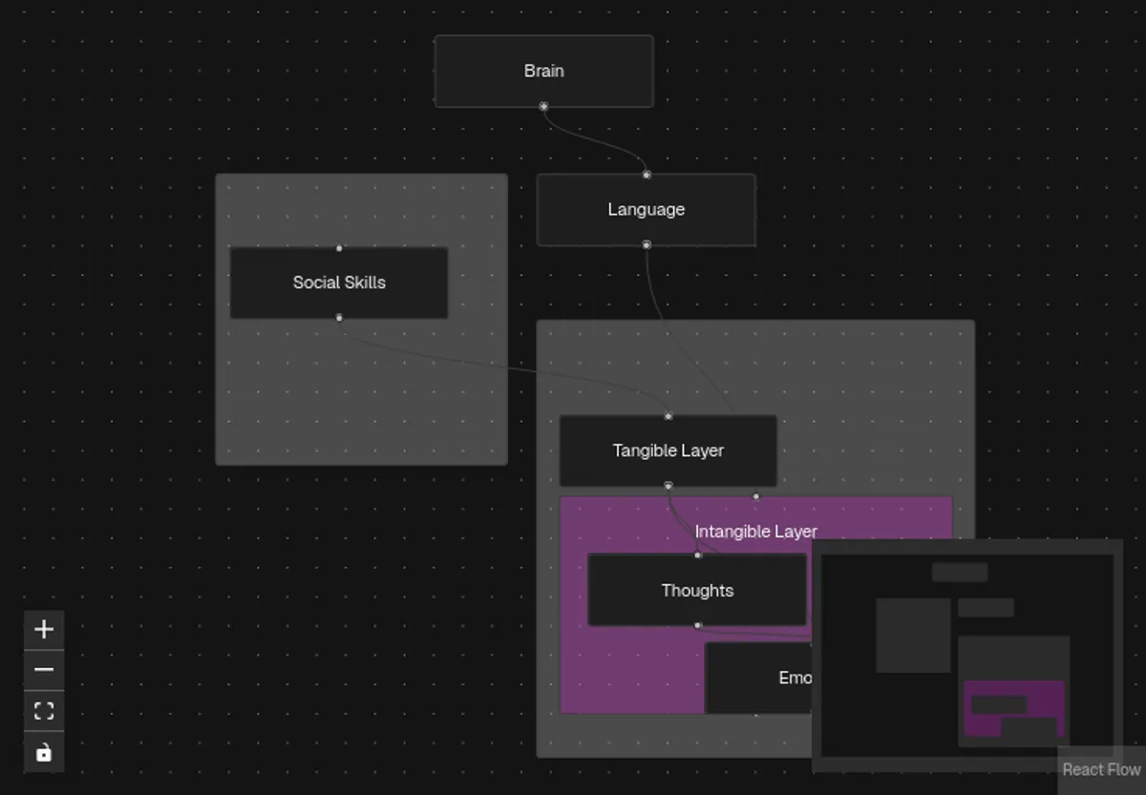Click the zoom in plus button
The width and height of the screenshot is (1146, 795).
coord(44,629)
